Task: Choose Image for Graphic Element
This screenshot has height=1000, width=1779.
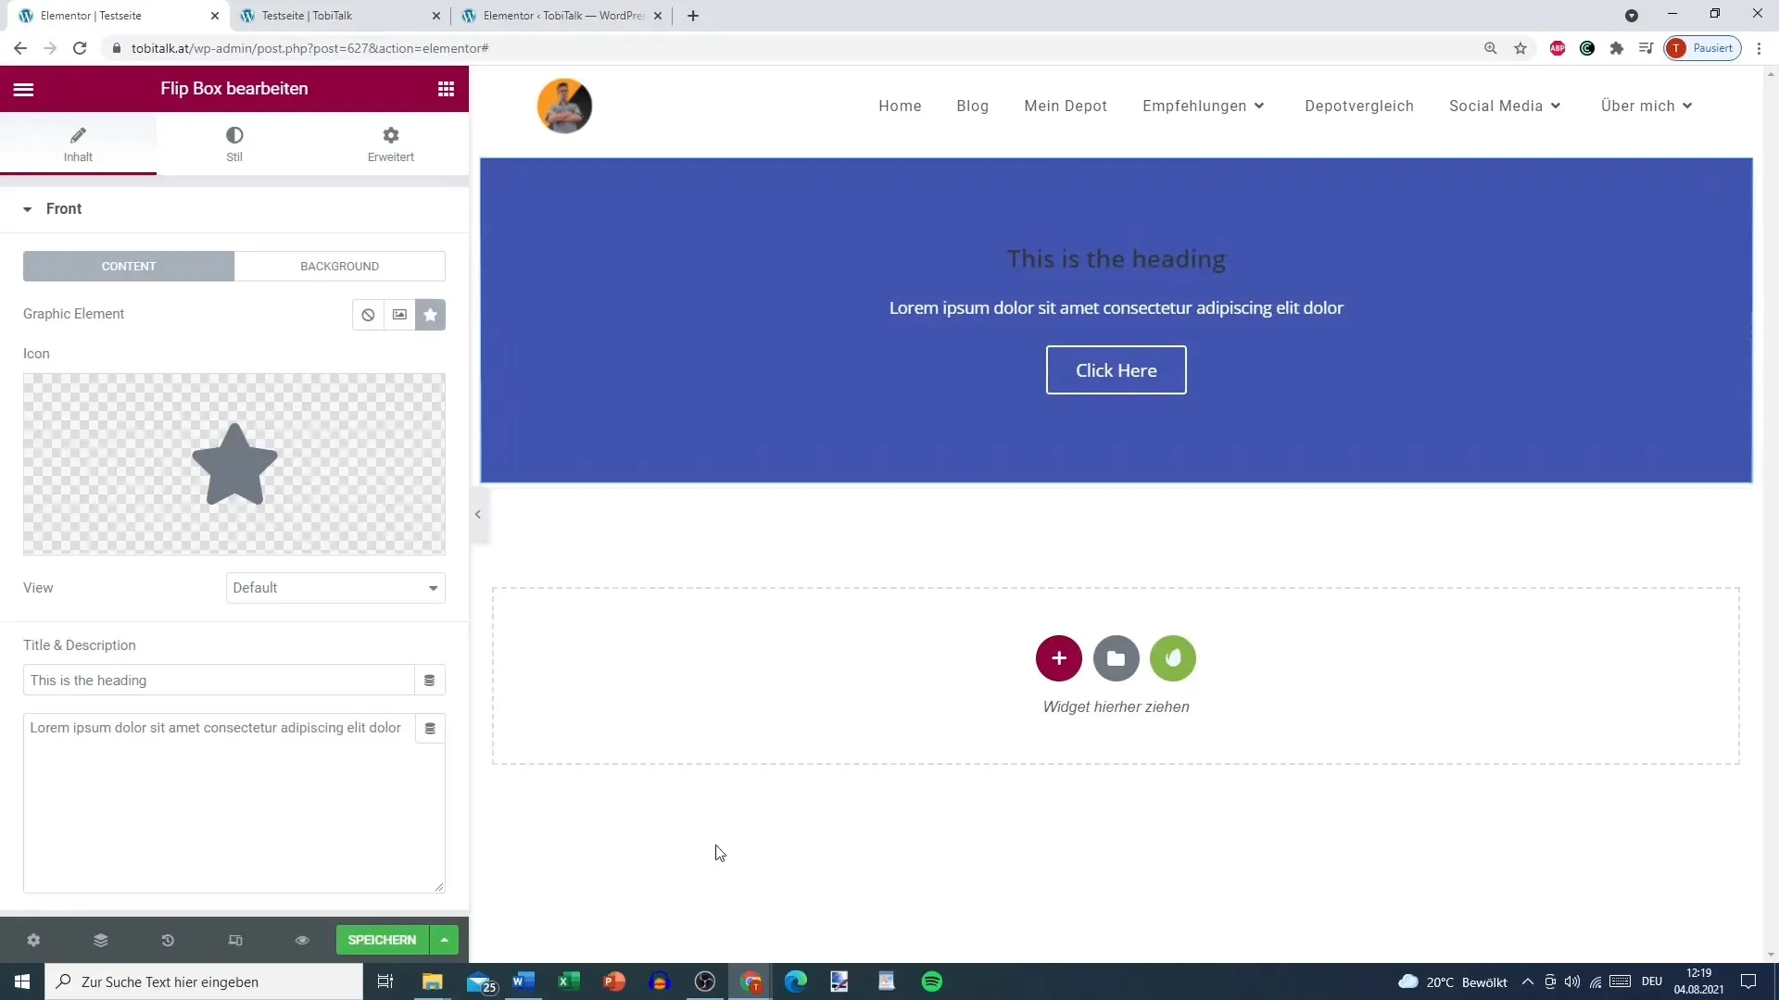Action: pyautogui.click(x=399, y=315)
